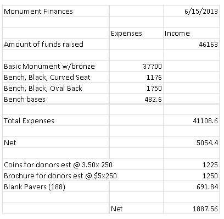Select the final net value 1887.56
This screenshot has width=224, height=219.
(191, 209)
